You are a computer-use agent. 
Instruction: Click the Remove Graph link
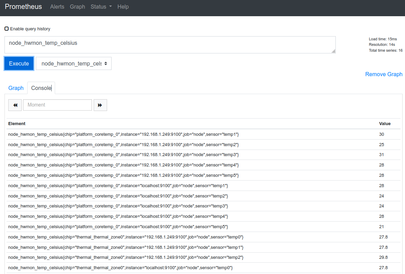coord(384,74)
